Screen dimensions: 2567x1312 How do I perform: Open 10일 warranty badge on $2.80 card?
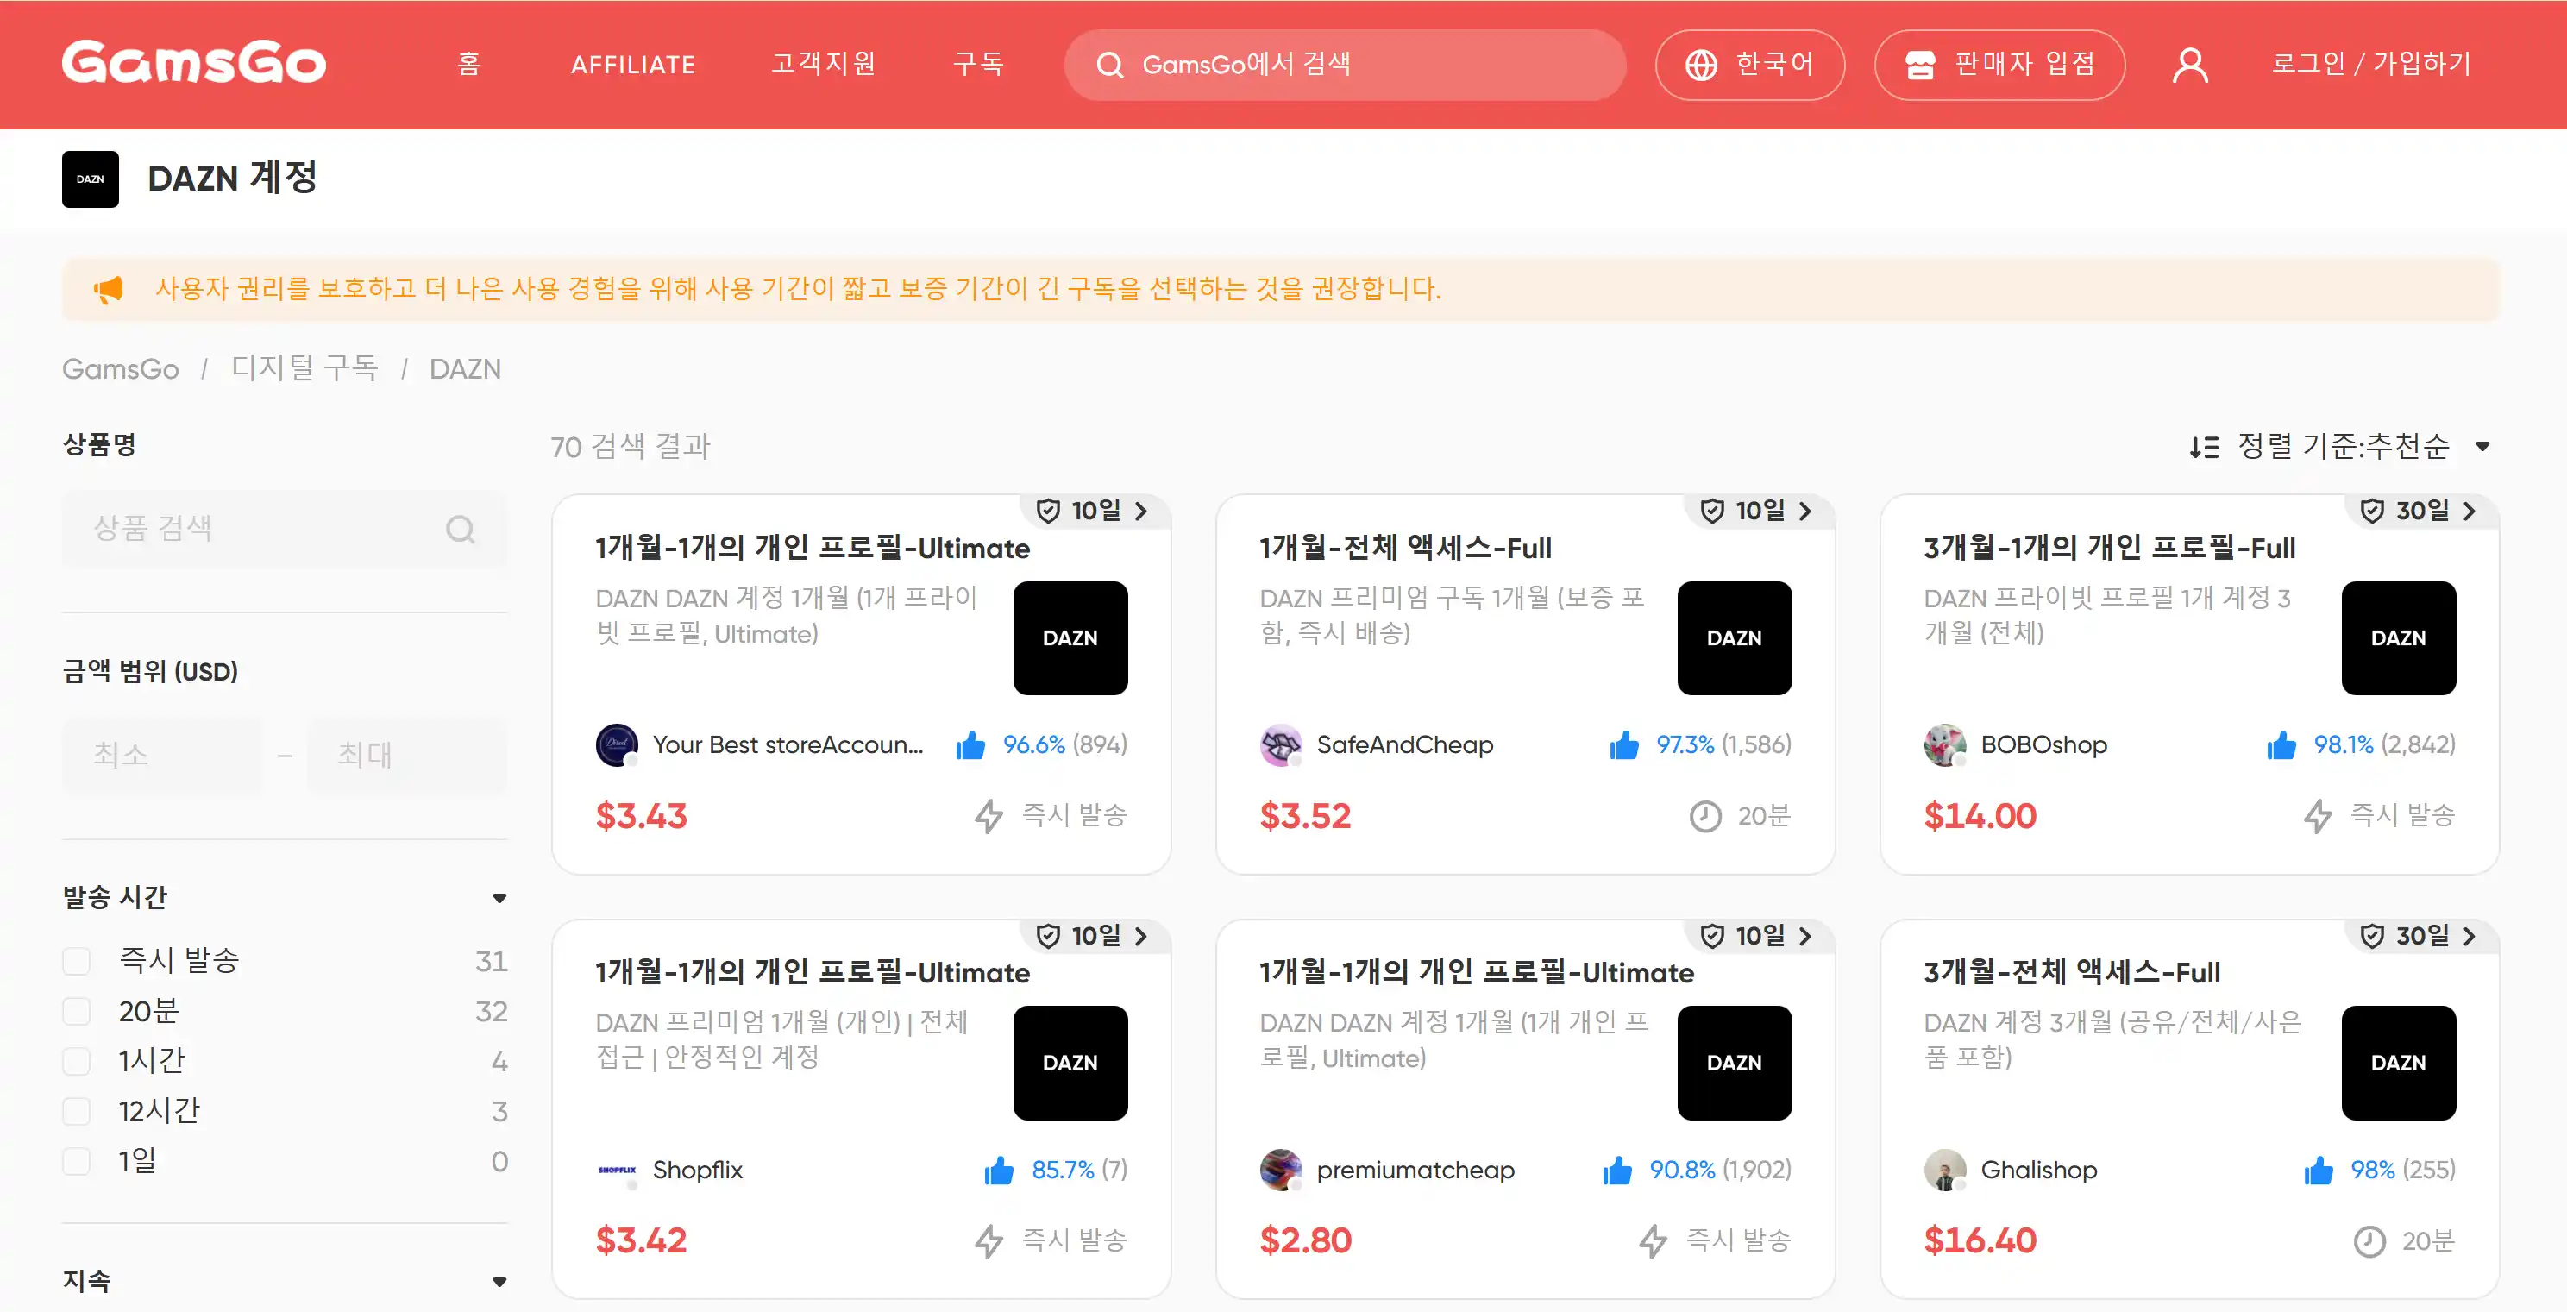[x=1759, y=937]
